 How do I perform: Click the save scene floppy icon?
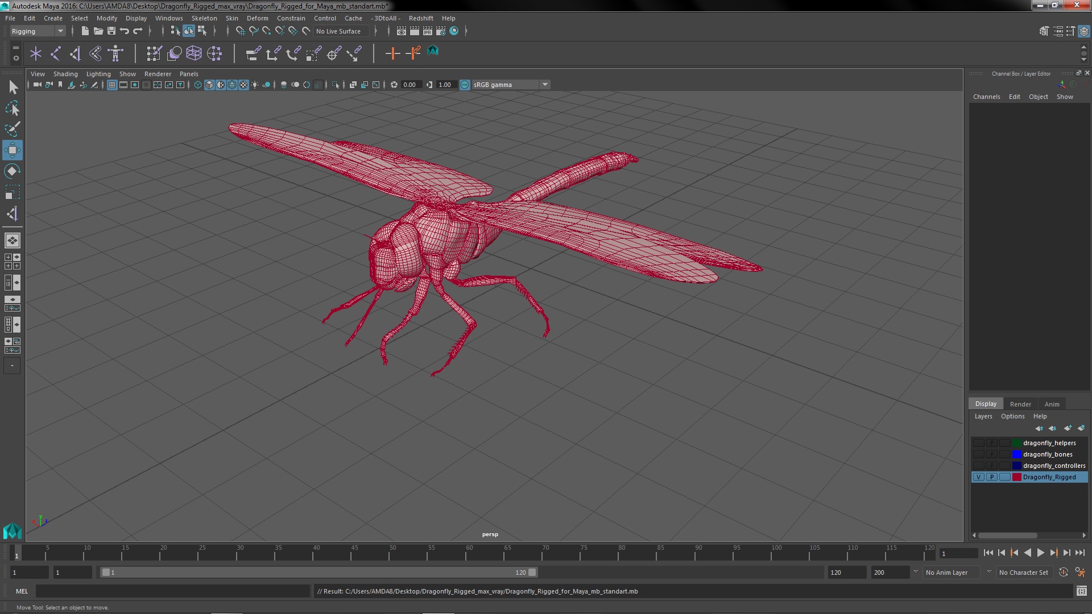(111, 31)
